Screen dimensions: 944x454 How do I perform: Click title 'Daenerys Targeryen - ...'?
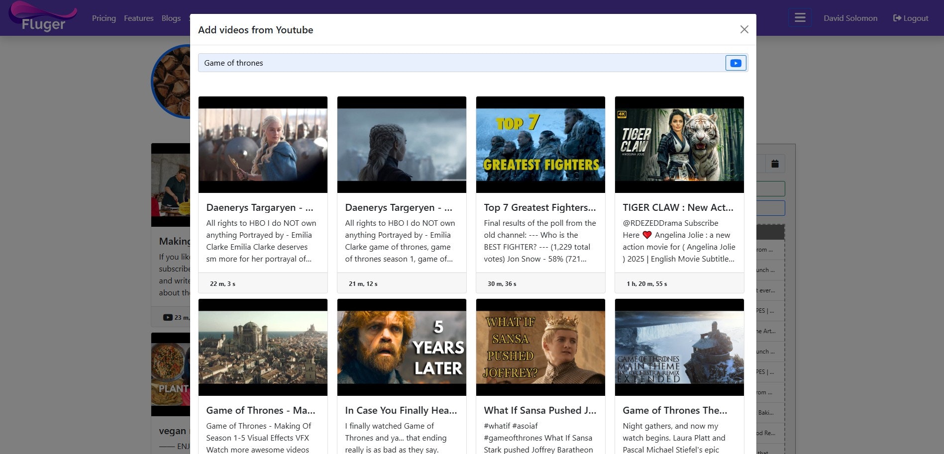coord(399,207)
